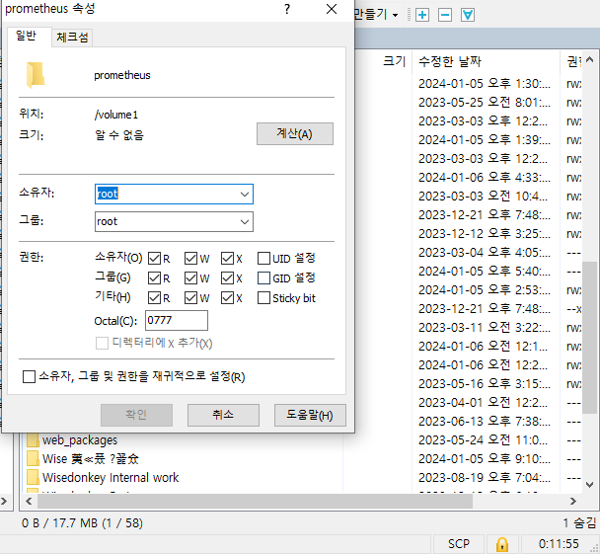This screenshot has height=554, width=600.
Task: Click the scroll up arrow of file list
Action: (590, 60)
